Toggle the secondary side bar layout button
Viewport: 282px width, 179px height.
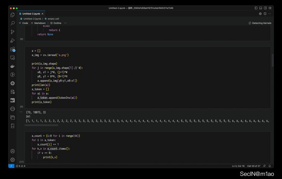(265, 8)
